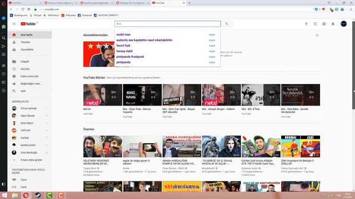The image size is (355, 199).
Task: Go back in the browser
Action: (11, 9)
